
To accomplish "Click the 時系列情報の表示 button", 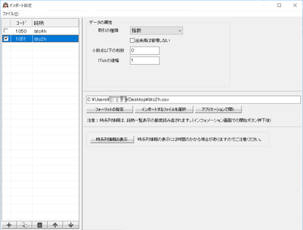I will tap(112, 139).
